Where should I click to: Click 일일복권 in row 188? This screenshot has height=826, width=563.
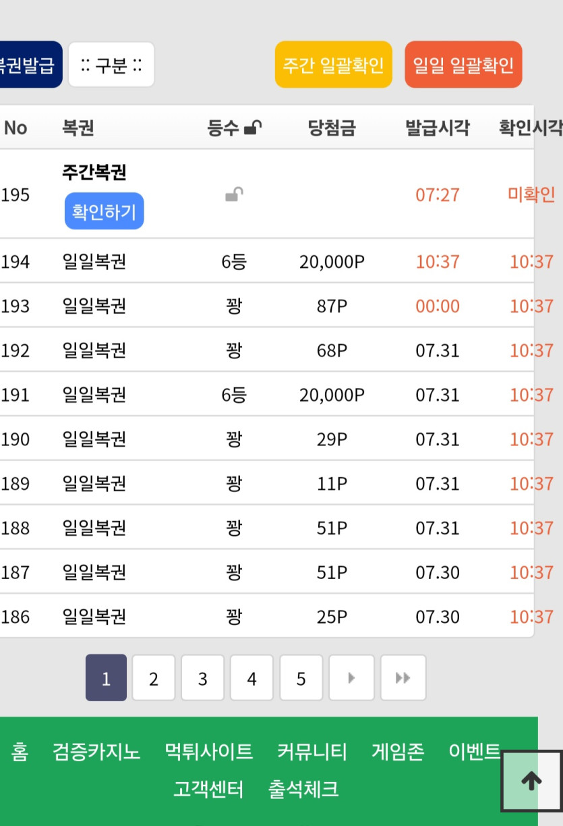94,528
